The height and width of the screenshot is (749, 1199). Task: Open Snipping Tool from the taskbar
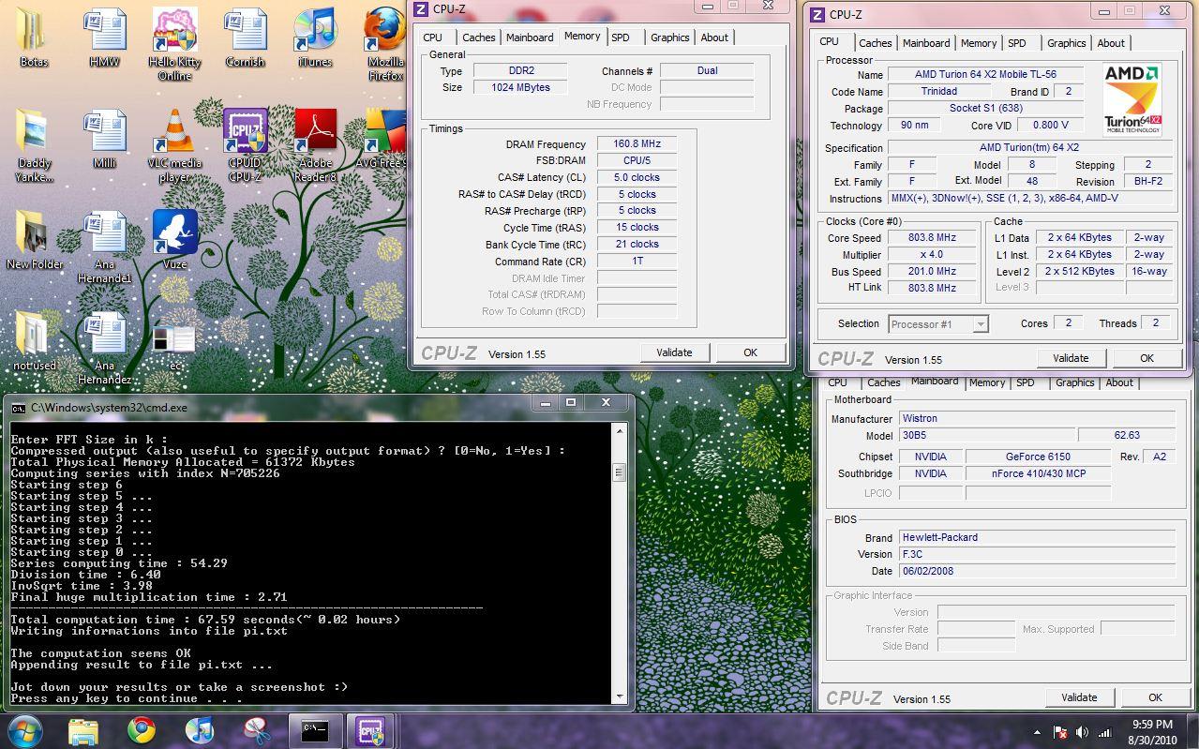click(x=257, y=730)
